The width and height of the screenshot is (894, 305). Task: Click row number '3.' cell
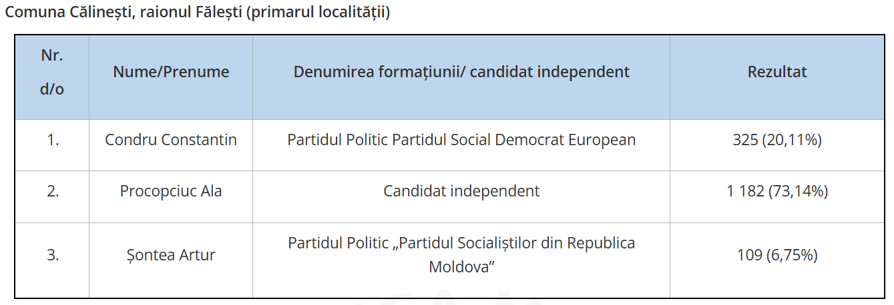tap(52, 255)
